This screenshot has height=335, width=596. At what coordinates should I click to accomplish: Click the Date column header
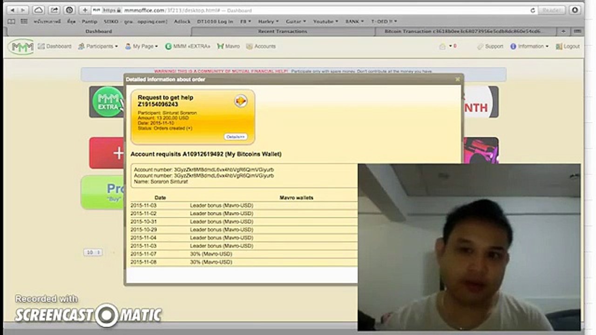click(x=160, y=198)
